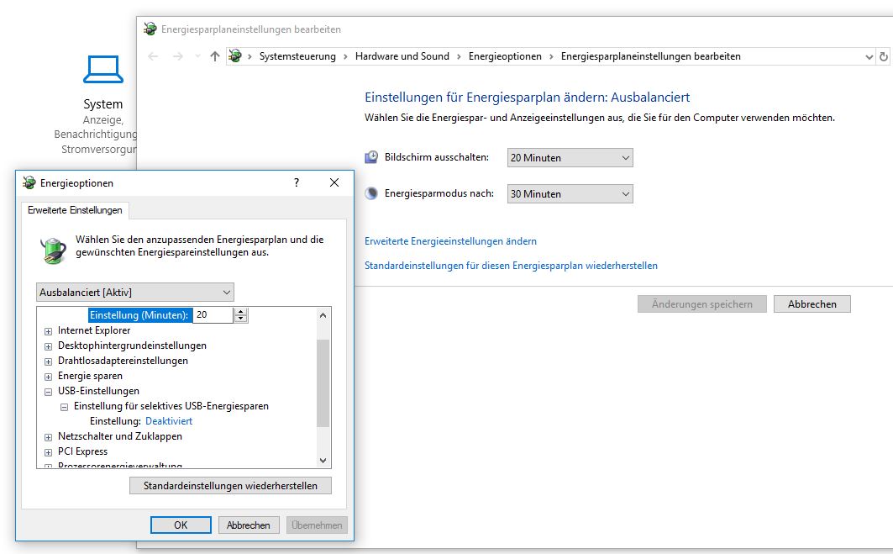Viewport: 893px width, 554px height.
Task: Click the System laptop icon
Action: pos(102,70)
